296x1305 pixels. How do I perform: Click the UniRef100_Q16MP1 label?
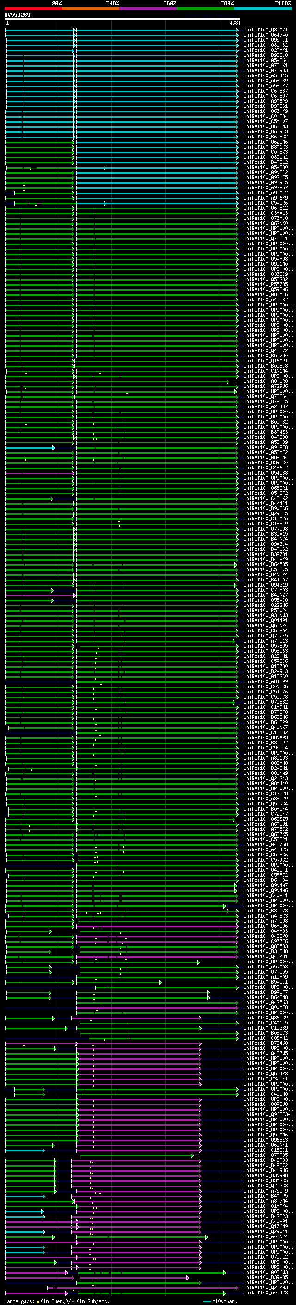pos(265,361)
